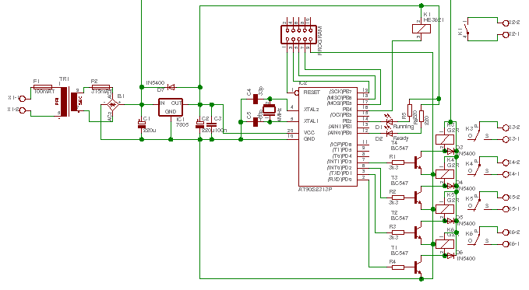This screenshot has height=290, width=529.
Task: Click the 7805 voltage regulator IC1 symbol
Action: pos(171,107)
